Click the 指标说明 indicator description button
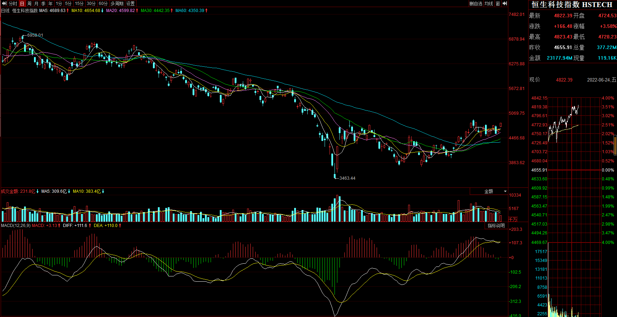This screenshot has height=317, width=617. pos(496,226)
